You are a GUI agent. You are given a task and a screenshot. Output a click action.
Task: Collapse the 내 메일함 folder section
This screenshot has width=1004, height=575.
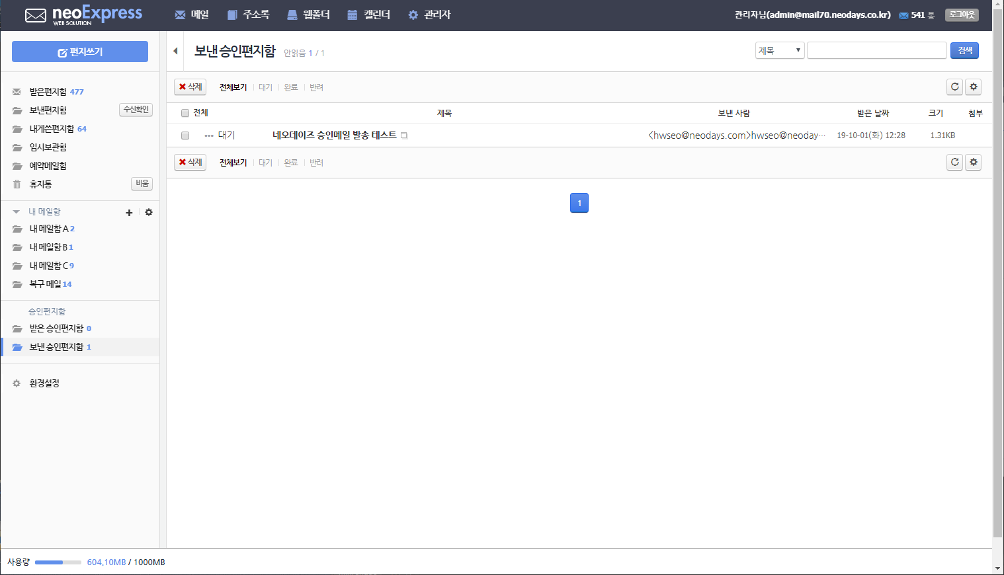pos(16,212)
